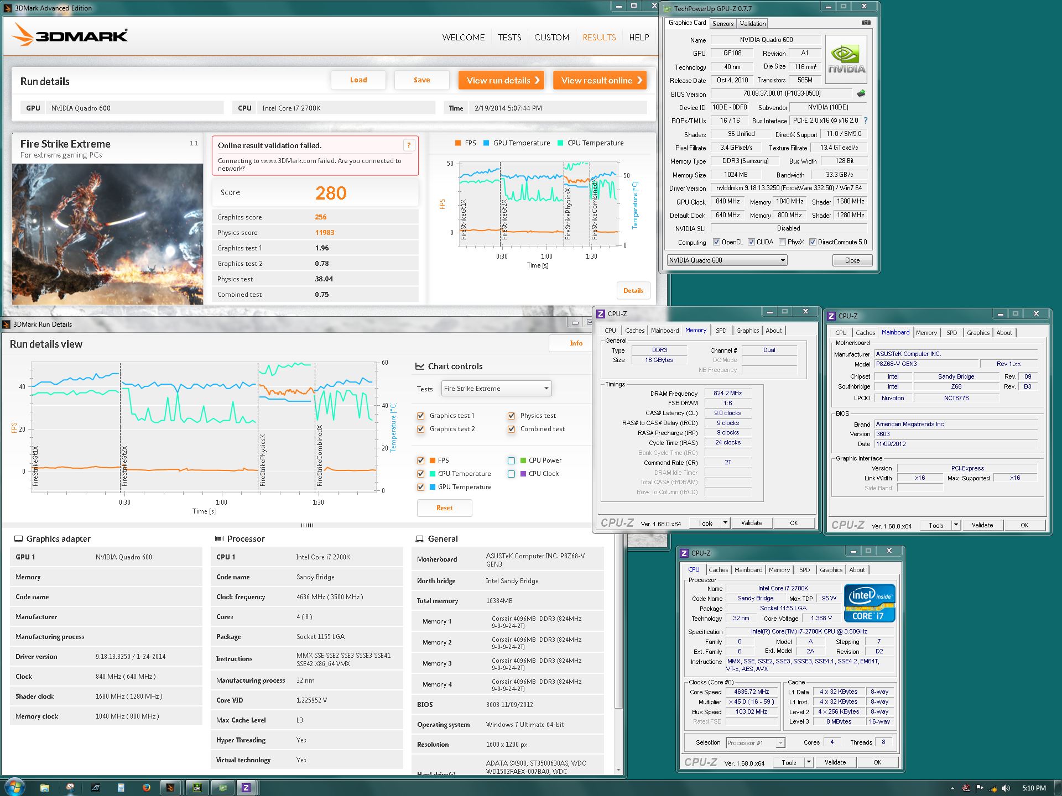The height and width of the screenshot is (796, 1062).
Task: Click the CPU-Z Memory window title bar icon
Action: pos(601,313)
